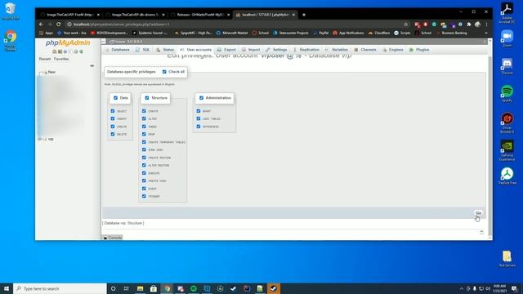Open the Spotify desktop shortcut

(507, 93)
